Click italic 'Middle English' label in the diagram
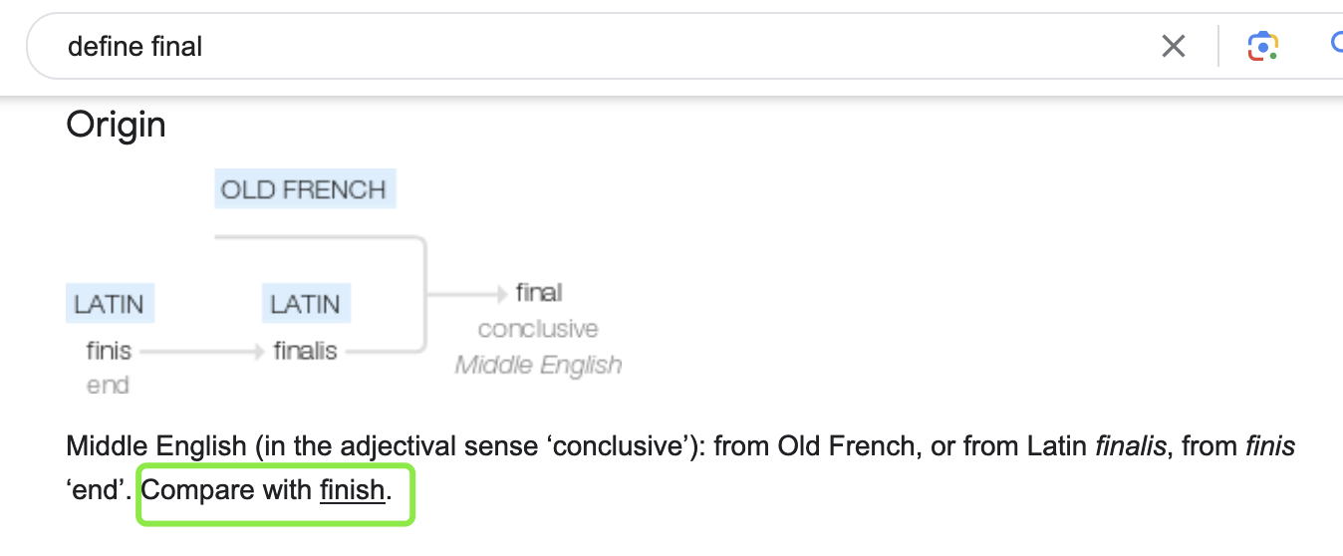 click(538, 365)
